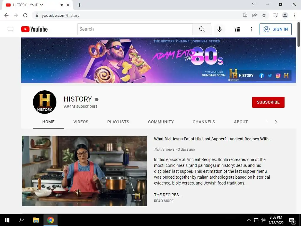Viewport: 301px width, 226px height.
Task: Open the Chrome profile avatar
Action: pos(285,15)
